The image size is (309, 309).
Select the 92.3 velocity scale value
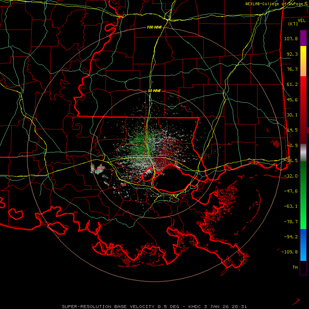click(292, 54)
